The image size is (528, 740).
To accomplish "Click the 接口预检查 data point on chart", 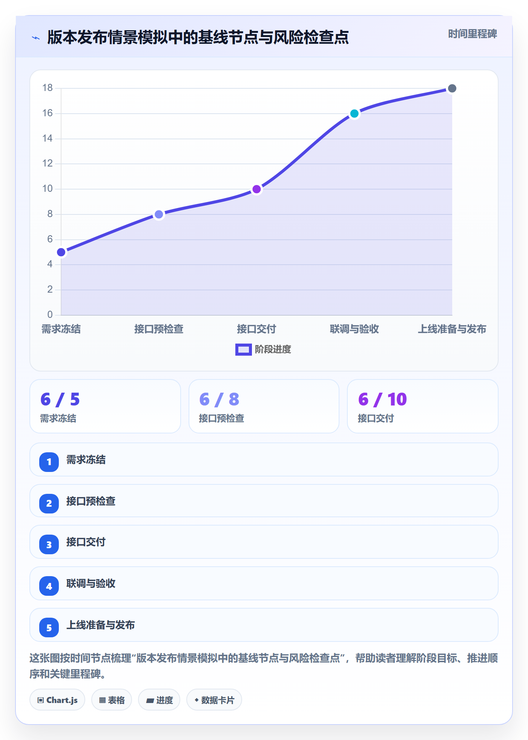I will [159, 214].
